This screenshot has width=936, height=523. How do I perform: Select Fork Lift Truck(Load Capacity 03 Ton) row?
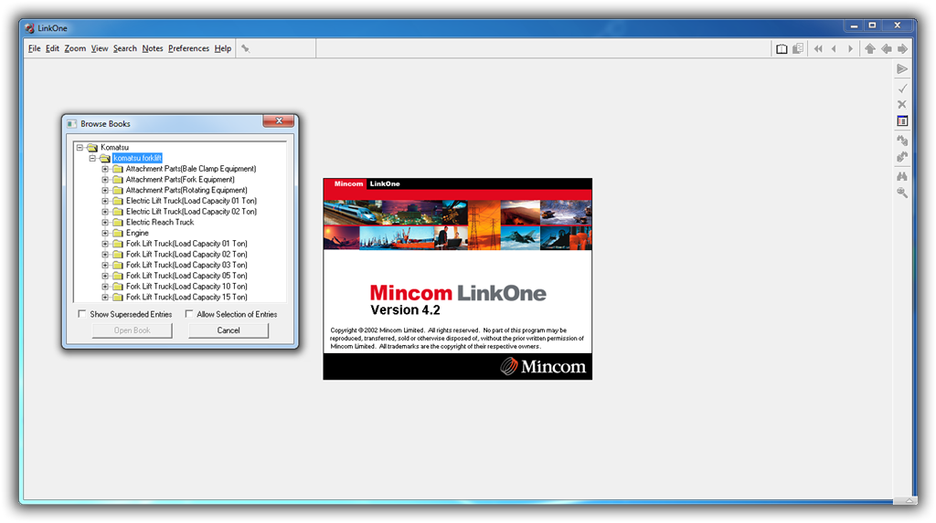186,265
